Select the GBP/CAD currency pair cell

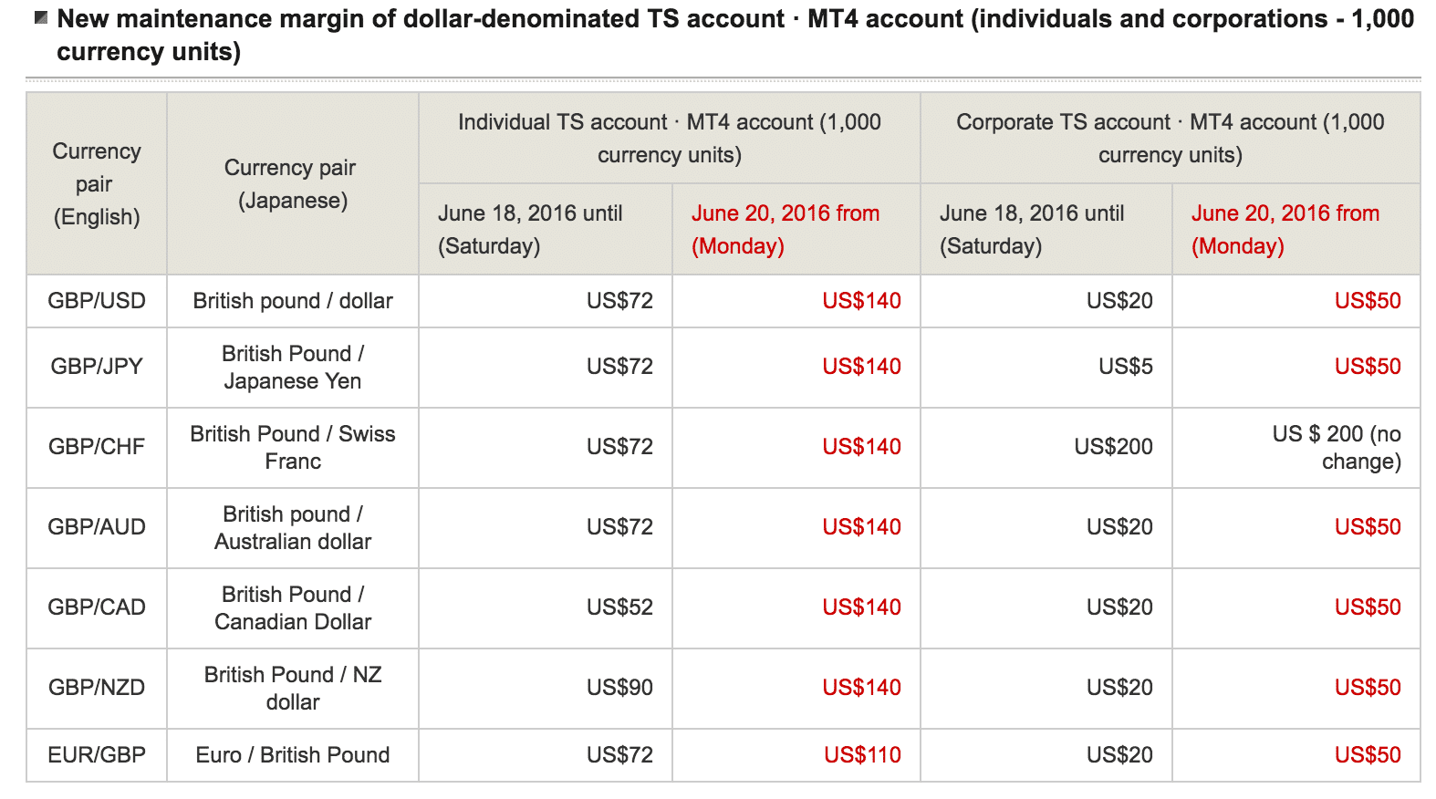[x=97, y=607]
